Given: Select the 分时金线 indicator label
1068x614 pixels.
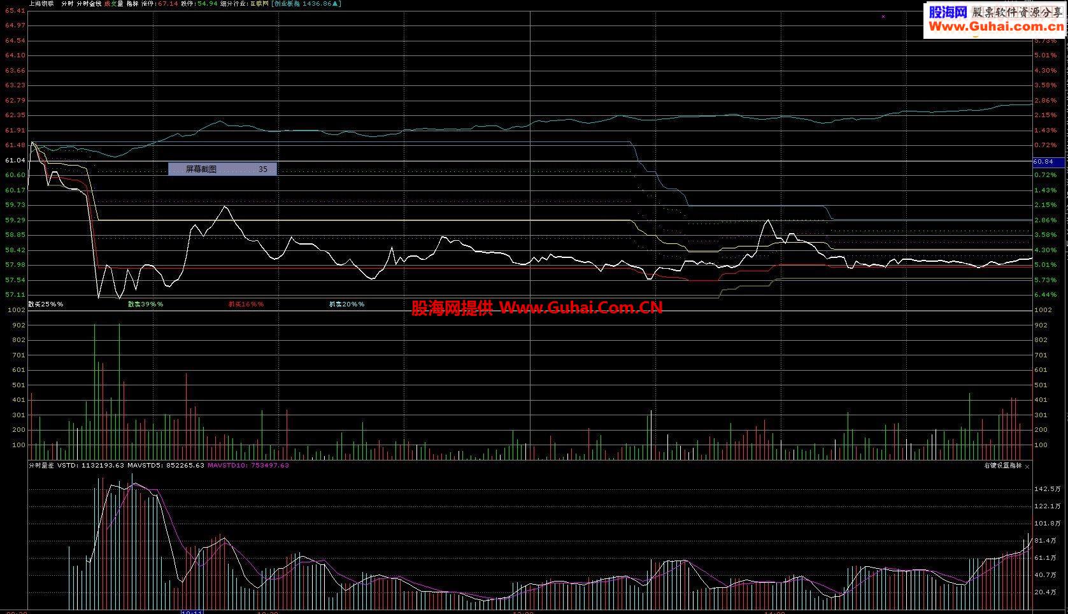Looking at the screenshot, I should (89, 3).
